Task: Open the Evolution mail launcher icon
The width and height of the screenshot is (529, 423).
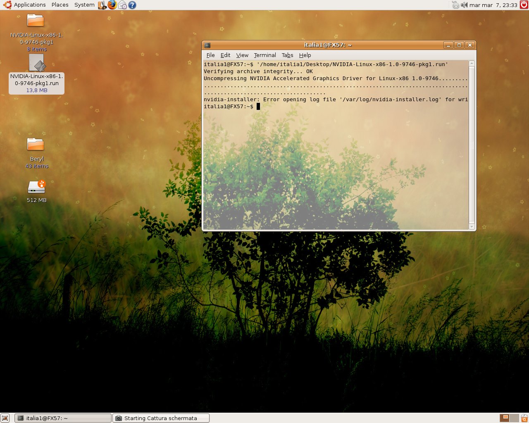Action: pos(122,5)
